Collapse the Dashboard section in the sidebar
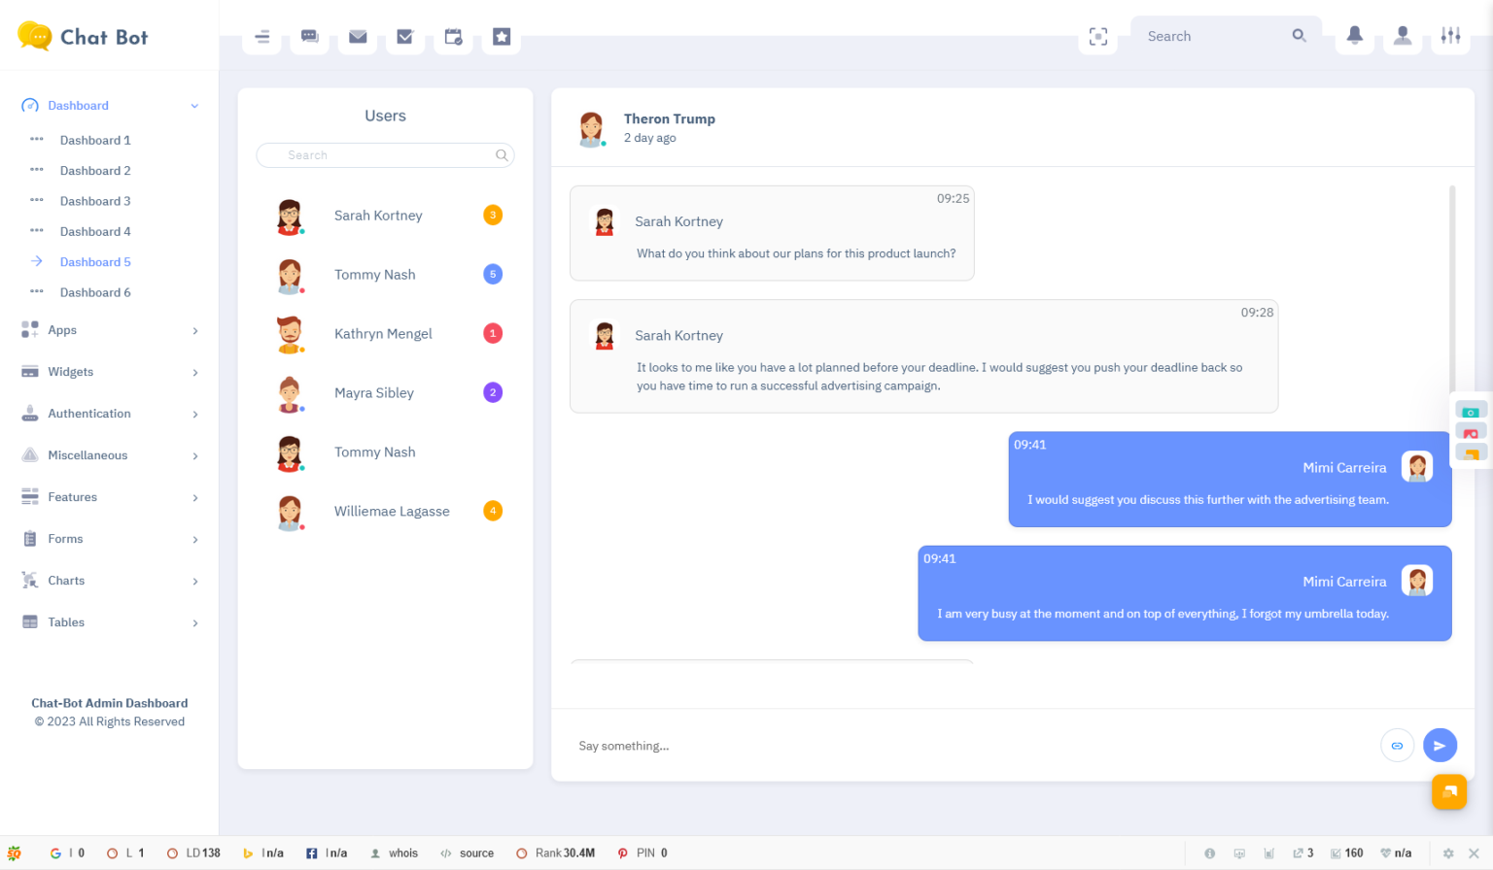 pos(78,105)
